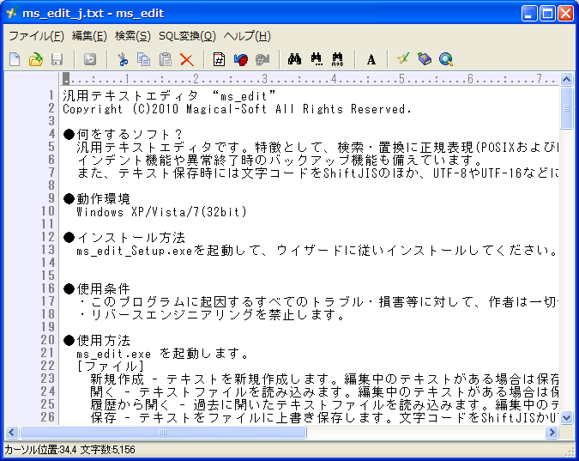The image size is (579, 461).
Task: Close the ms_edit window
Action: point(566,14)
